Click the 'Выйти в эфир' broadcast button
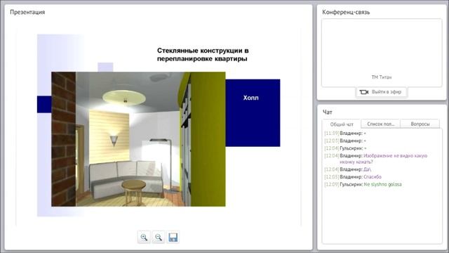The width and height of the screenshot is (449, 253). tap(382, 92)
